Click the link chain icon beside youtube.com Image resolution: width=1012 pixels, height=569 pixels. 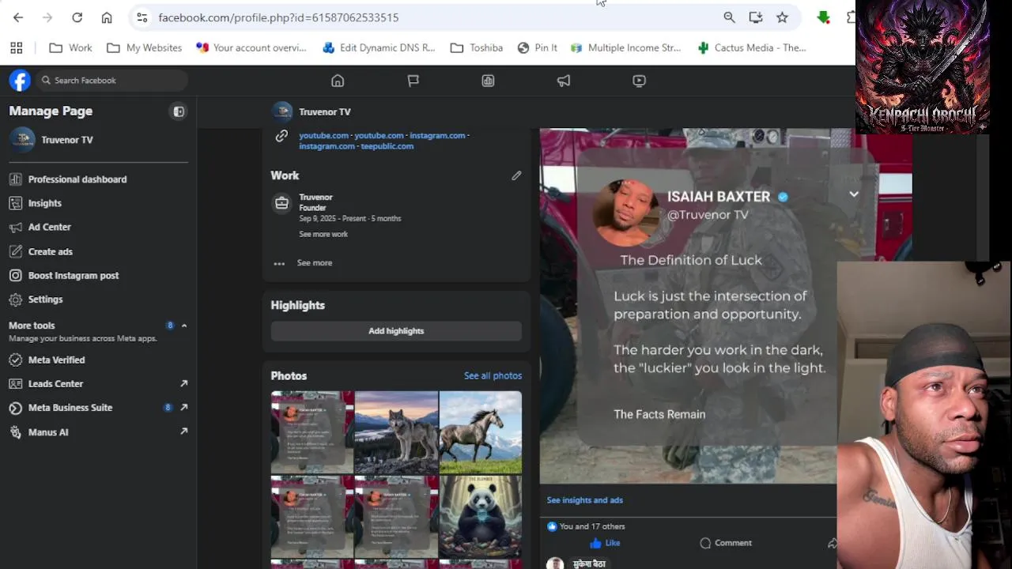pyautogui.click(x=281, y=136)
